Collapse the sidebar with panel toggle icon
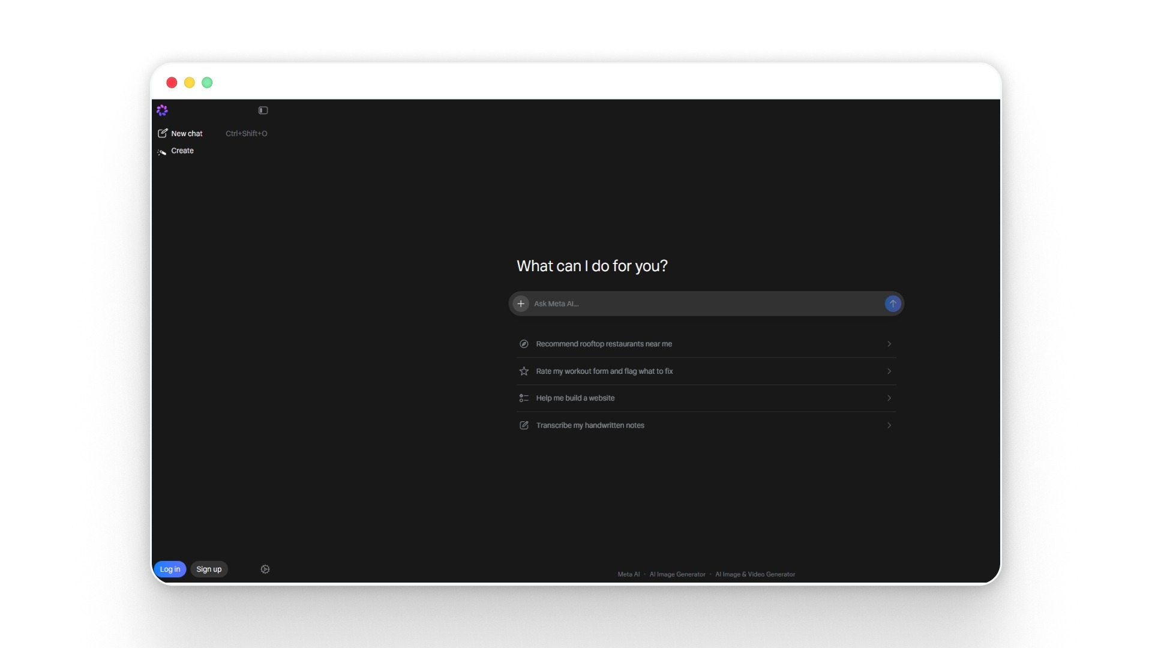 [x=263, y=110]
